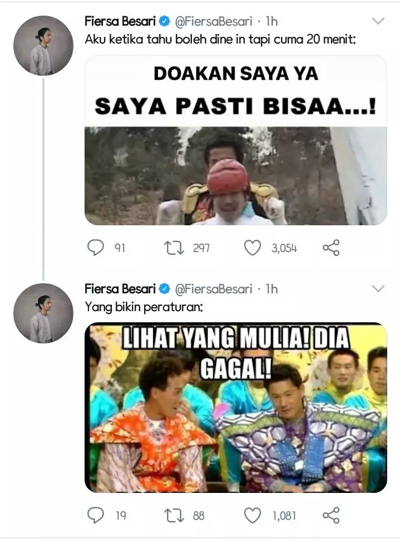Open Fiersa Besari's profile via the username

click(x=118, y=21)
